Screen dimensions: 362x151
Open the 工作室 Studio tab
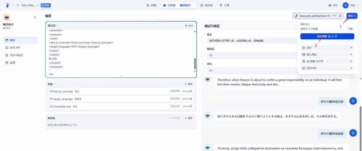click(170, 5)
